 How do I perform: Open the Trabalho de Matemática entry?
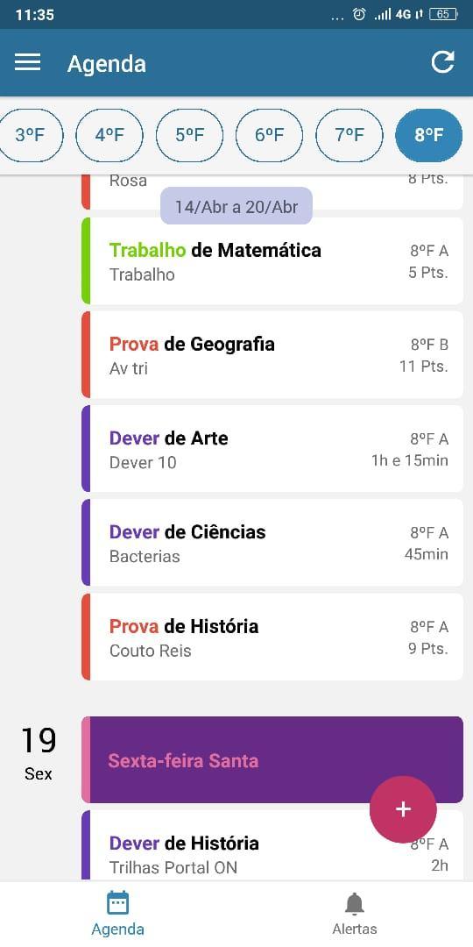pyautogui.click(x=272, y=261)
